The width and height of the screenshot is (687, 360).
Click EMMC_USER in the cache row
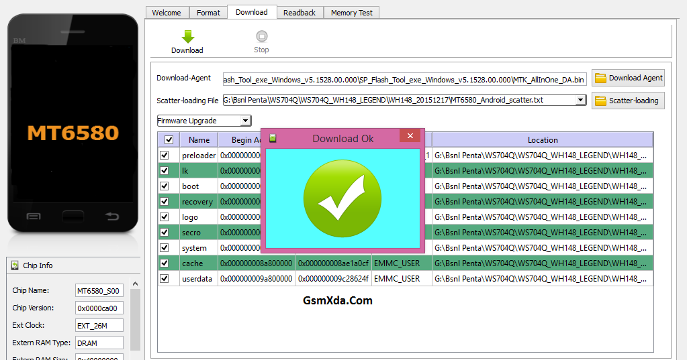coord(397,263)
